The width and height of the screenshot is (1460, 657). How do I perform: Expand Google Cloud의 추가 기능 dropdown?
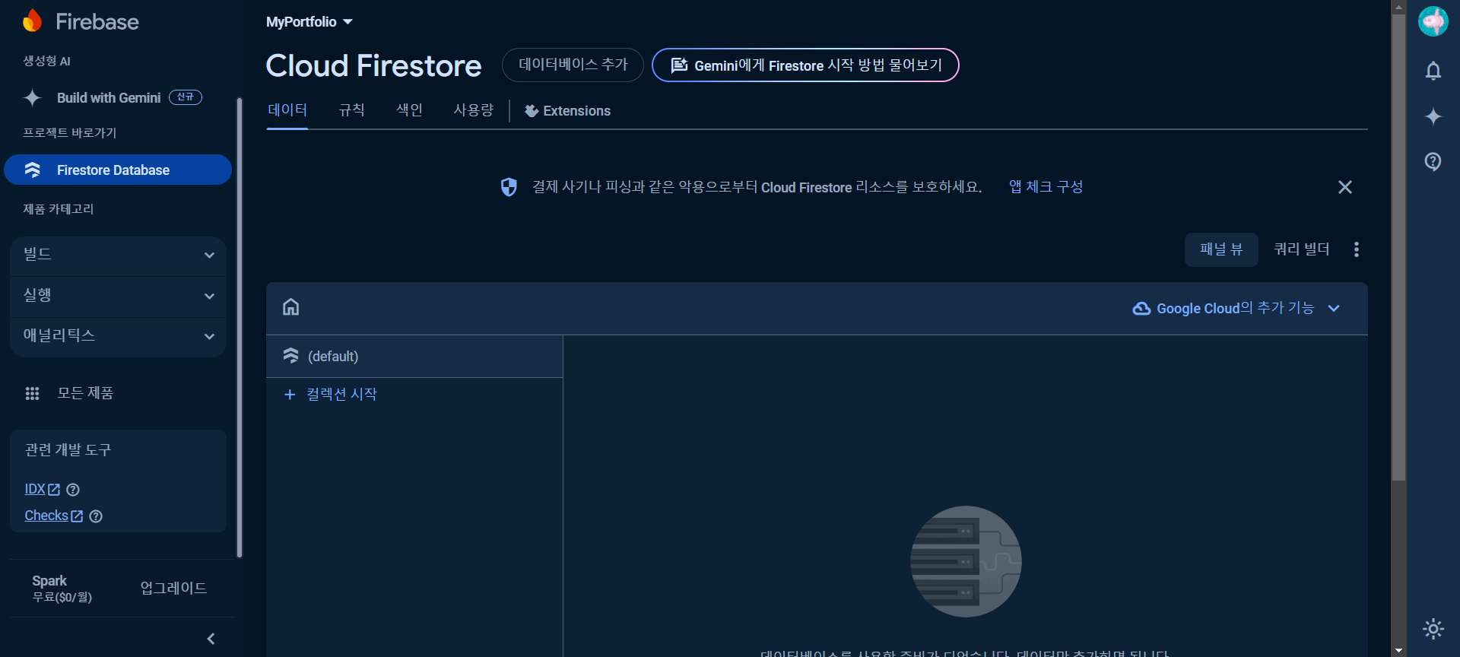[1236, 308]
